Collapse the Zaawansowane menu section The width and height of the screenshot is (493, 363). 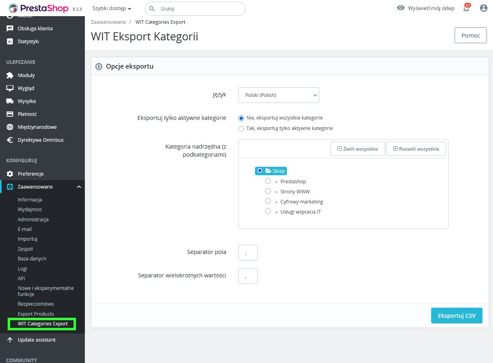(x=79, y=187)
